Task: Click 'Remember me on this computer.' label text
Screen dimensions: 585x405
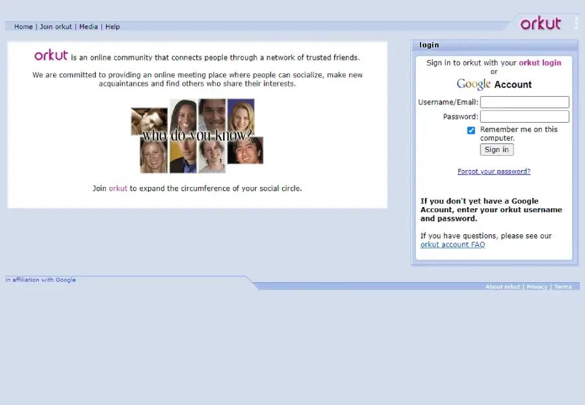Action: pos(519,134)
